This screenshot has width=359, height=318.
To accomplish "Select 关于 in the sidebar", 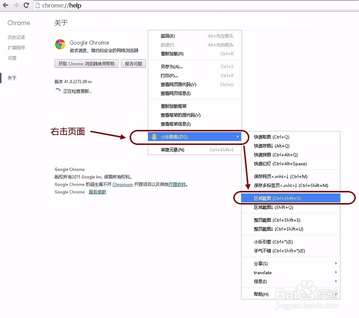I will point(12,78).
